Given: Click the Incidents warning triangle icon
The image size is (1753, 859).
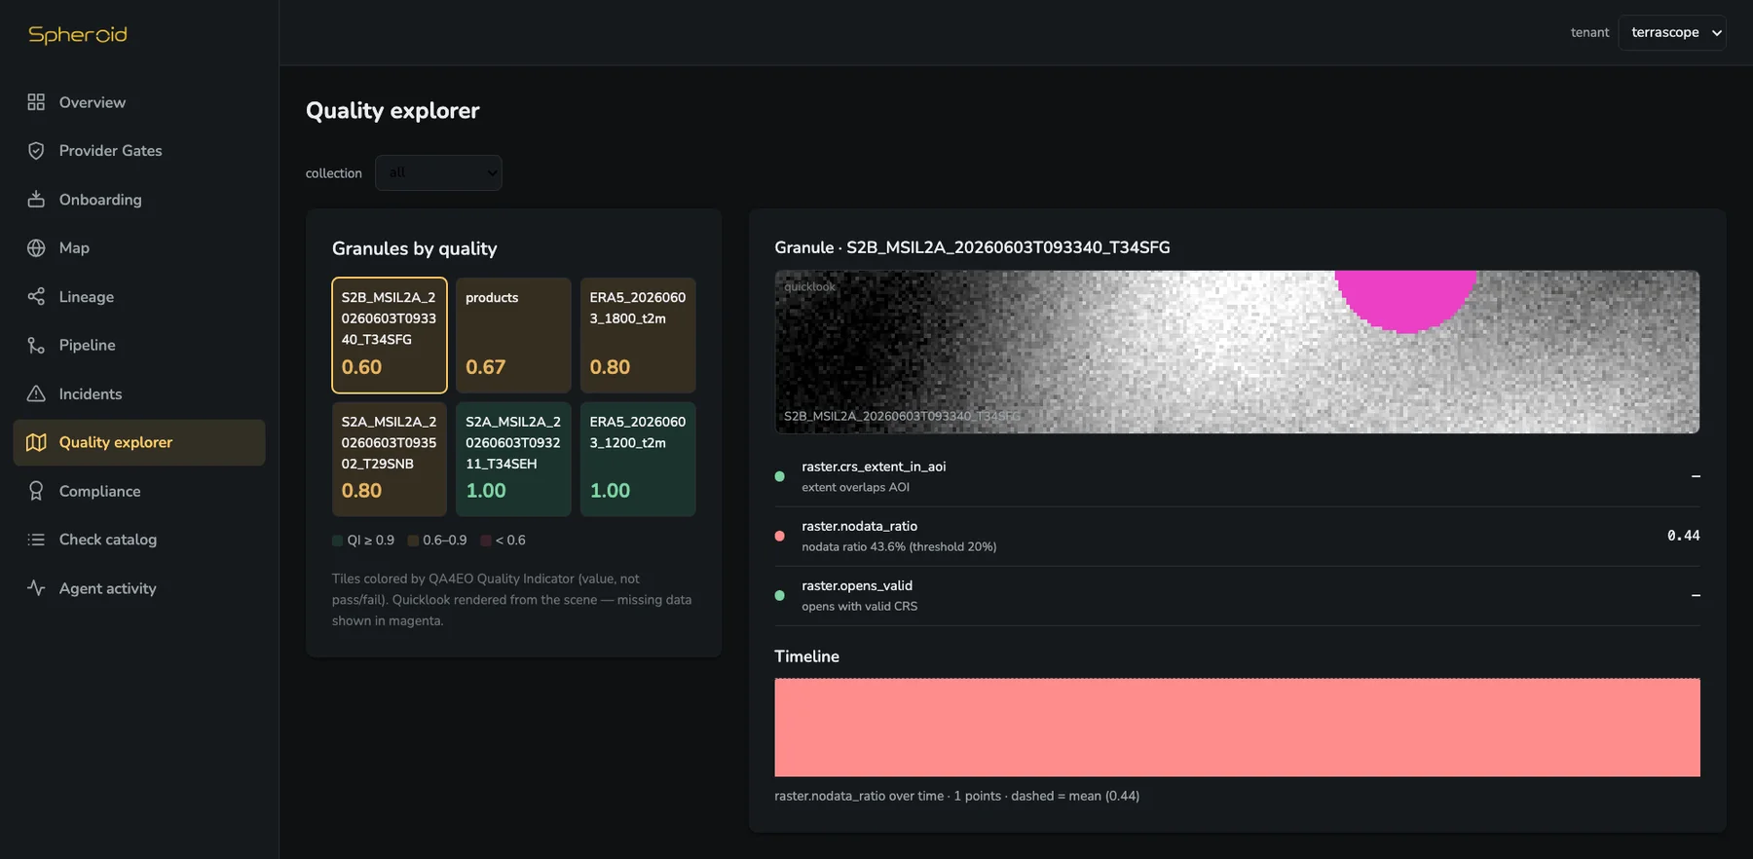Looking at the screenshot, I should pyautogui.click(x=36, y=393).
